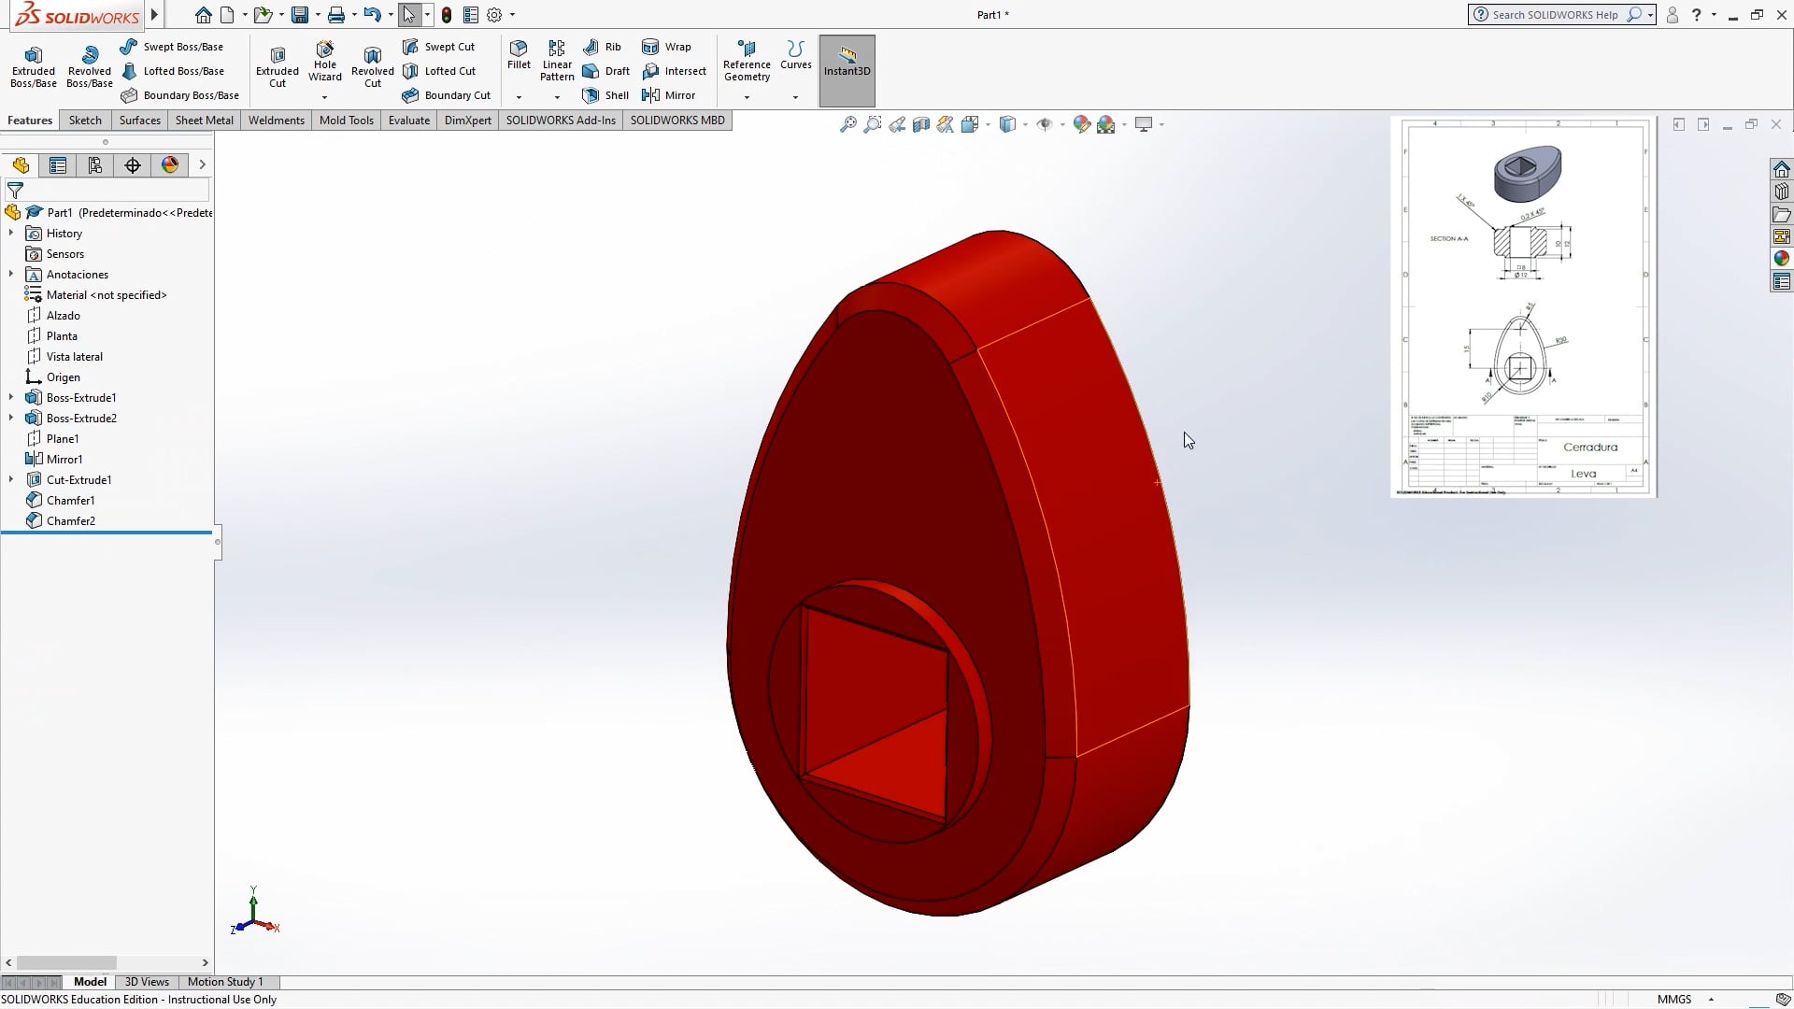The height and width of the screenshot is (1009, 1794).
Task: Click the SOLIDWORKS Help search button
Action: 1633,15
